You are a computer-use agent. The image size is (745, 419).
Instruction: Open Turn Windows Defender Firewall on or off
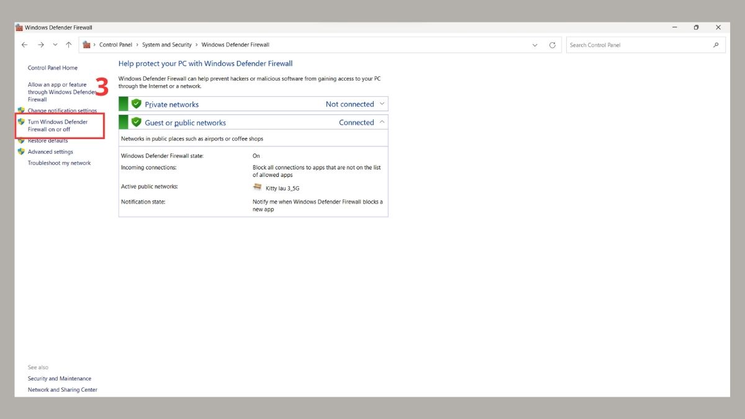(x=58, y=125)
